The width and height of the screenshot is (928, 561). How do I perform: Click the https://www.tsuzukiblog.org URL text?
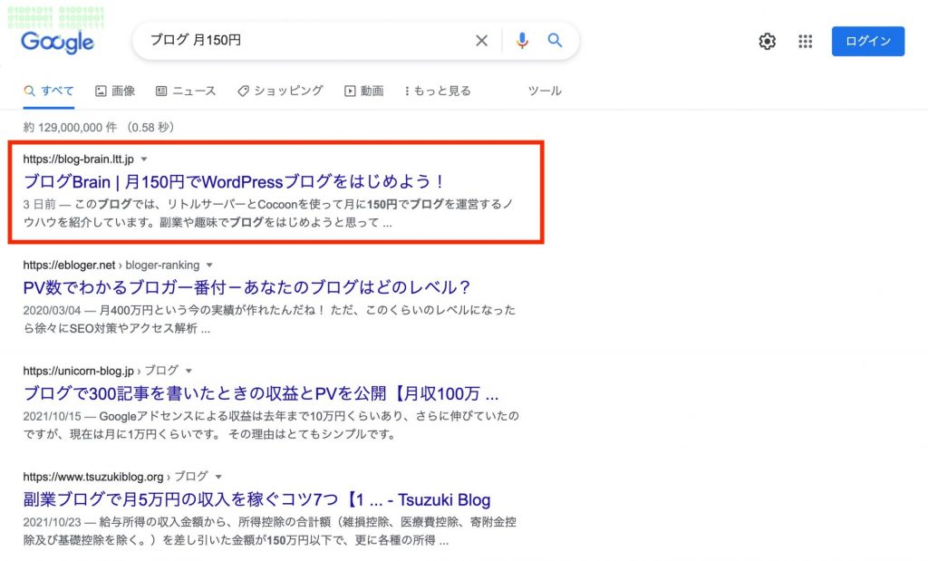[x=93, y=477]
